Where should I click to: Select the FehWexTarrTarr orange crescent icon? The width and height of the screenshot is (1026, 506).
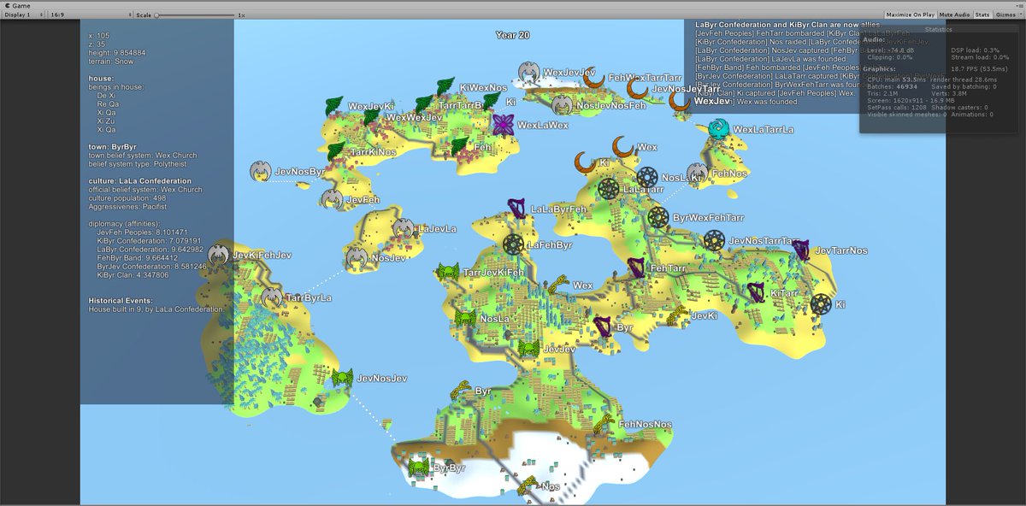pos(596,79)
